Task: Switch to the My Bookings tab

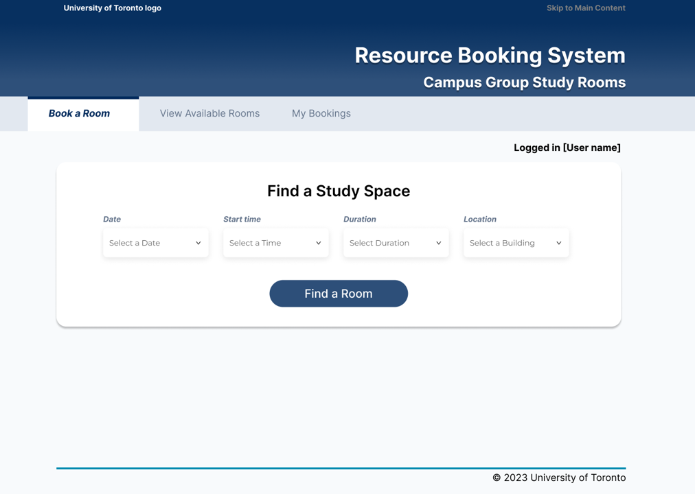Action: click(321, 113)
